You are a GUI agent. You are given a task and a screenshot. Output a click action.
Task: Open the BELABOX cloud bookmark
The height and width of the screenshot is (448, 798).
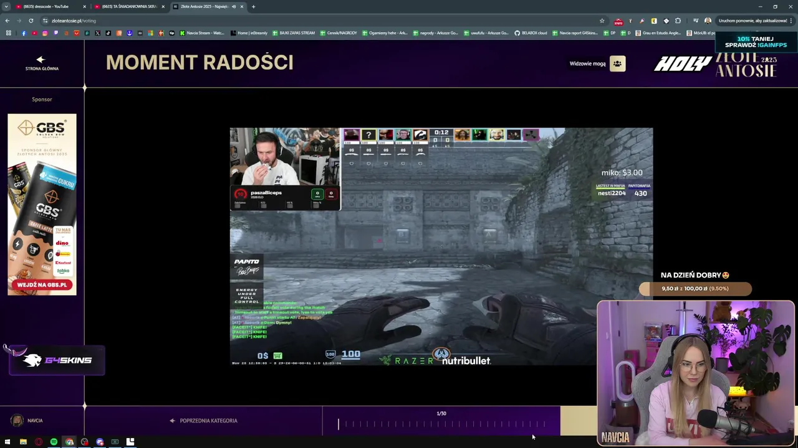531,33
